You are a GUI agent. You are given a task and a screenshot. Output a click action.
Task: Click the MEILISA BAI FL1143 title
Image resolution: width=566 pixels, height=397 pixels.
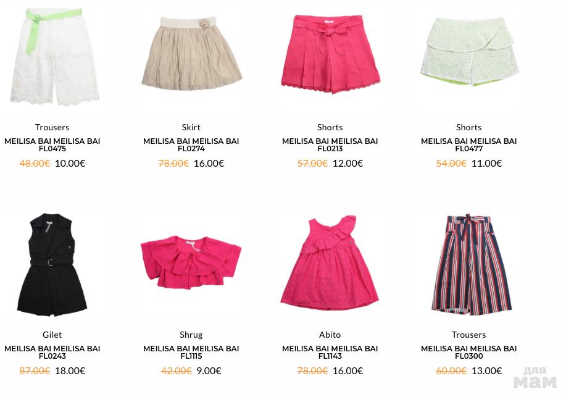330,352
